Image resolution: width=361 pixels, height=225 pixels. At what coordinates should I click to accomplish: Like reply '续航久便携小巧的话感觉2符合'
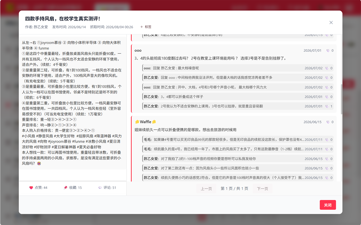pos(327,178)
